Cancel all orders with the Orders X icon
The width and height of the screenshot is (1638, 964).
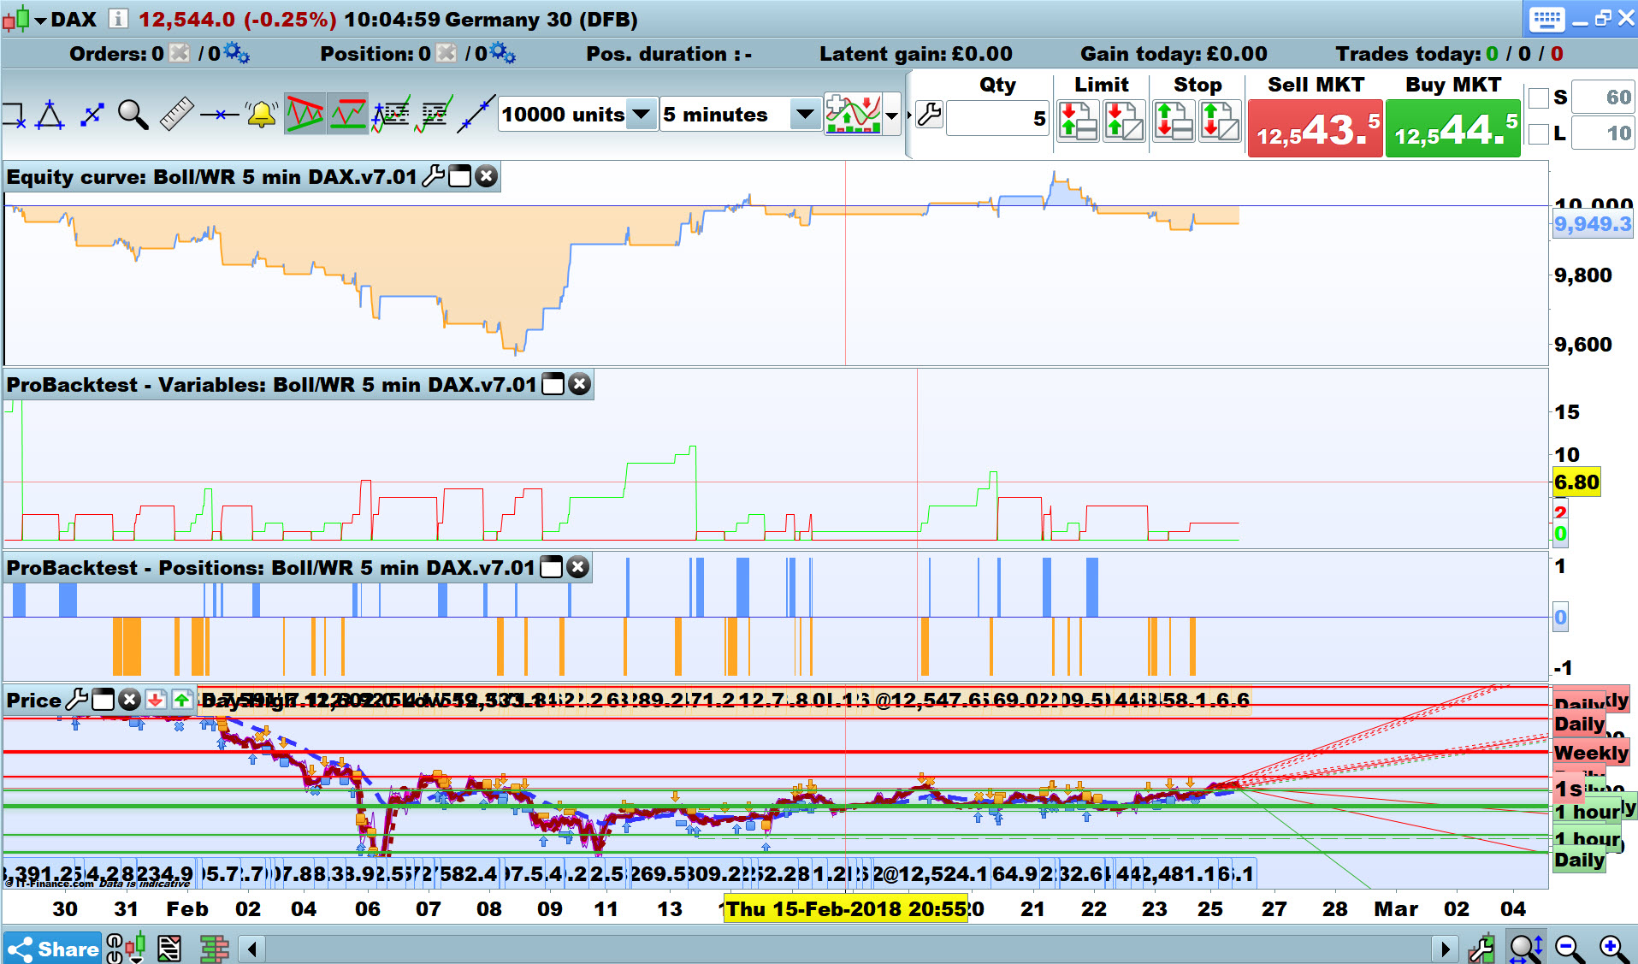click(180, 53)
